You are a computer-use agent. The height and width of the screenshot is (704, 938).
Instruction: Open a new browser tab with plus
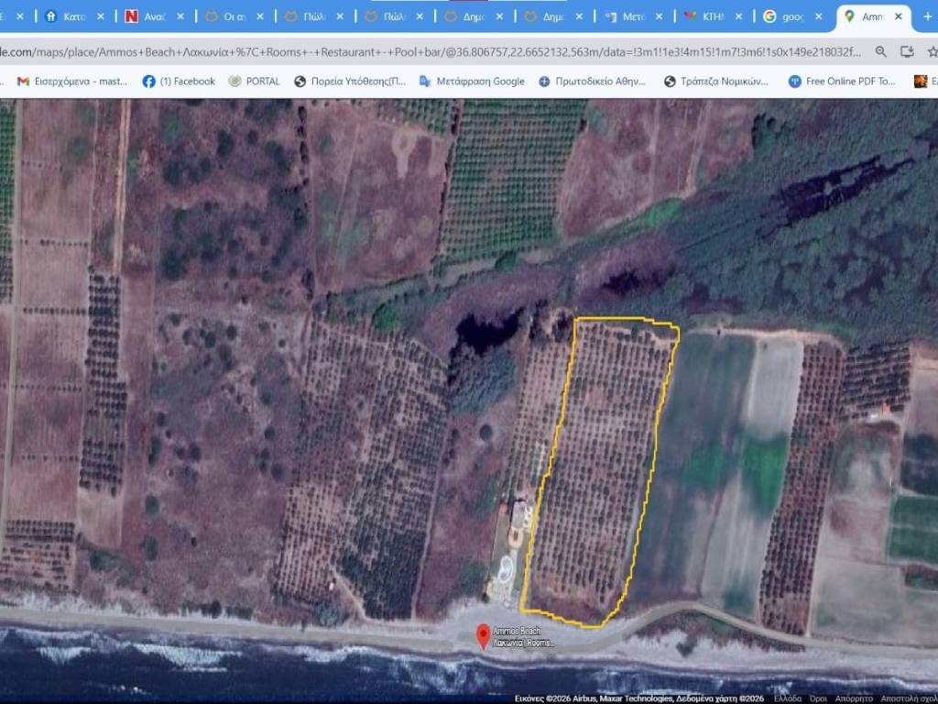(926, 16)
